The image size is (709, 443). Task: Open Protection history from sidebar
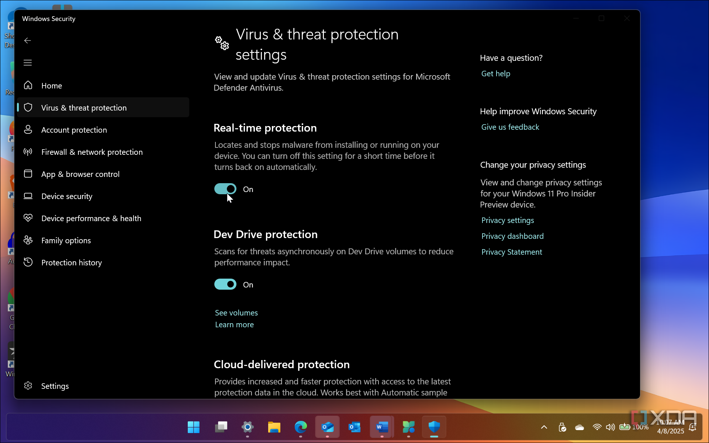(103, 262)
